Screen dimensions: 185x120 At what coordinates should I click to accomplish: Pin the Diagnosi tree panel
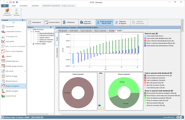pos(51,27)
